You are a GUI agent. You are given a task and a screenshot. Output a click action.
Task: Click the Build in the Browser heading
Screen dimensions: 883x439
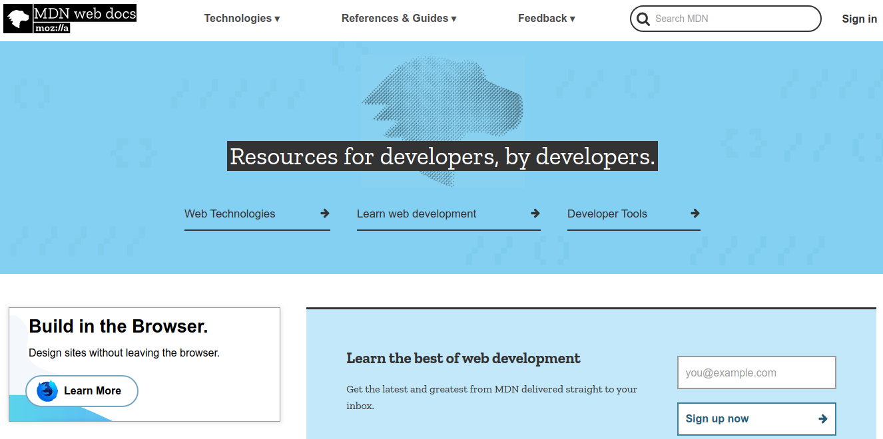coord(119,327)
